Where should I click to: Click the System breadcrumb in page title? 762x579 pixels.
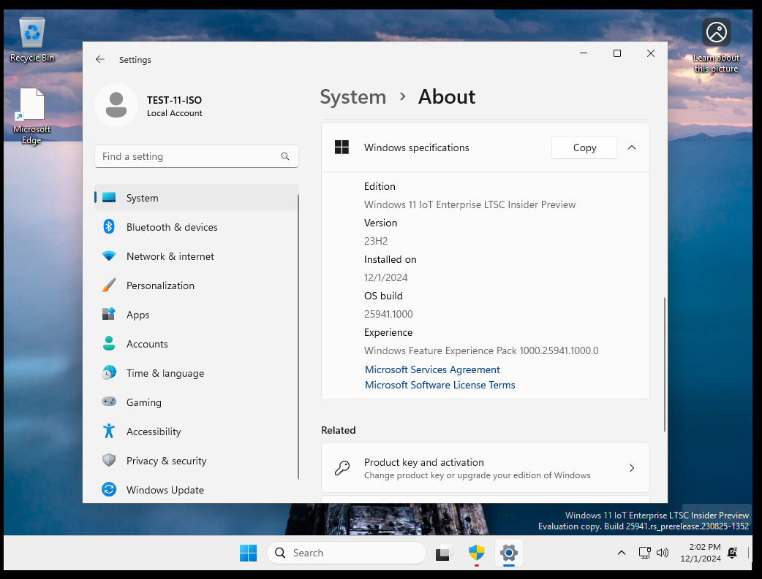(x=352, y=96)
